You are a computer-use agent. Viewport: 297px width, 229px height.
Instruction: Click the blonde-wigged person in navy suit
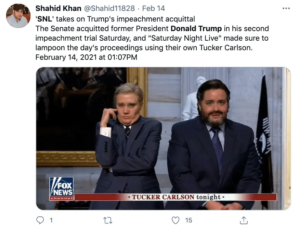pos(128,144)
